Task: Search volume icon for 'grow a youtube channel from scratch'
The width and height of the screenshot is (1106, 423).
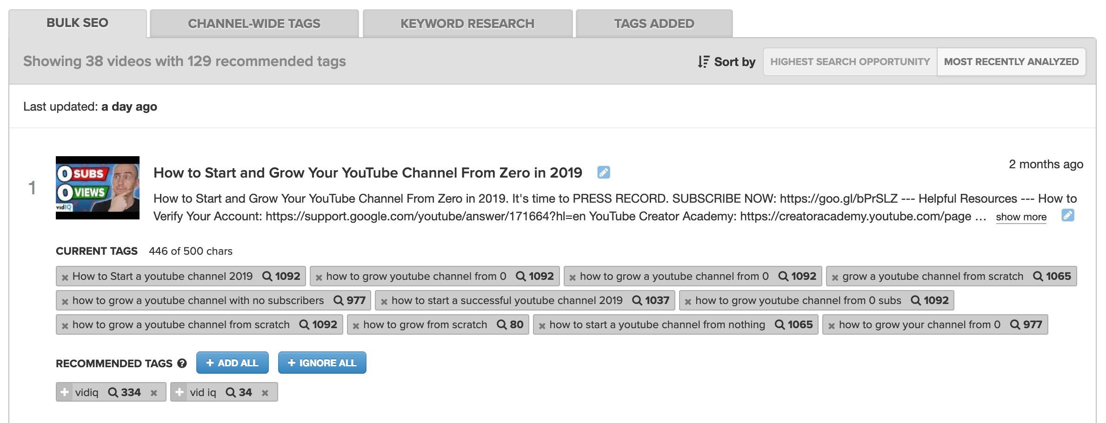Action: tap(1038, 276)
